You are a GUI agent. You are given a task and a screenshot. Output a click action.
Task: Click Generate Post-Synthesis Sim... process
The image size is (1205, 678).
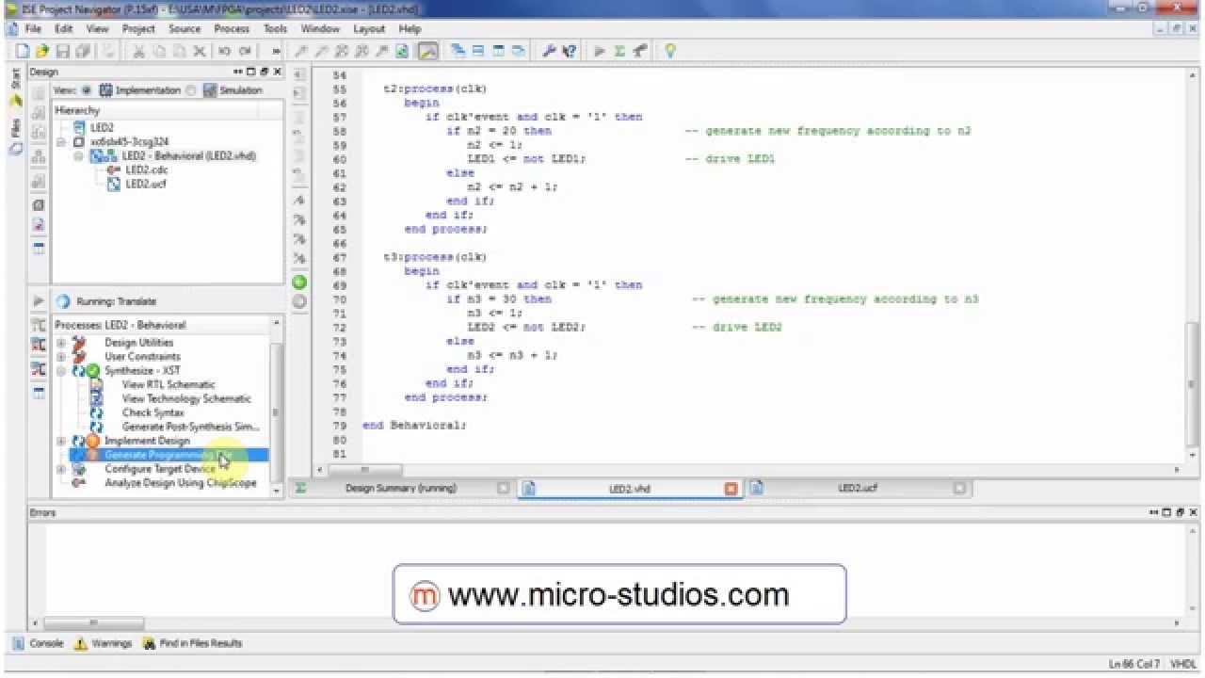190,428
